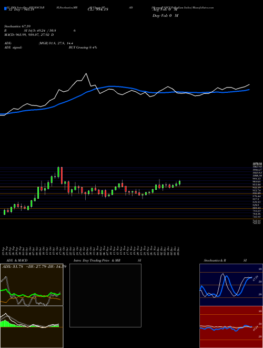This screenshot has height=348, width=263.
Task: Click the 'Day Vol: 0 M' label
Action: (x=165, y=16)
